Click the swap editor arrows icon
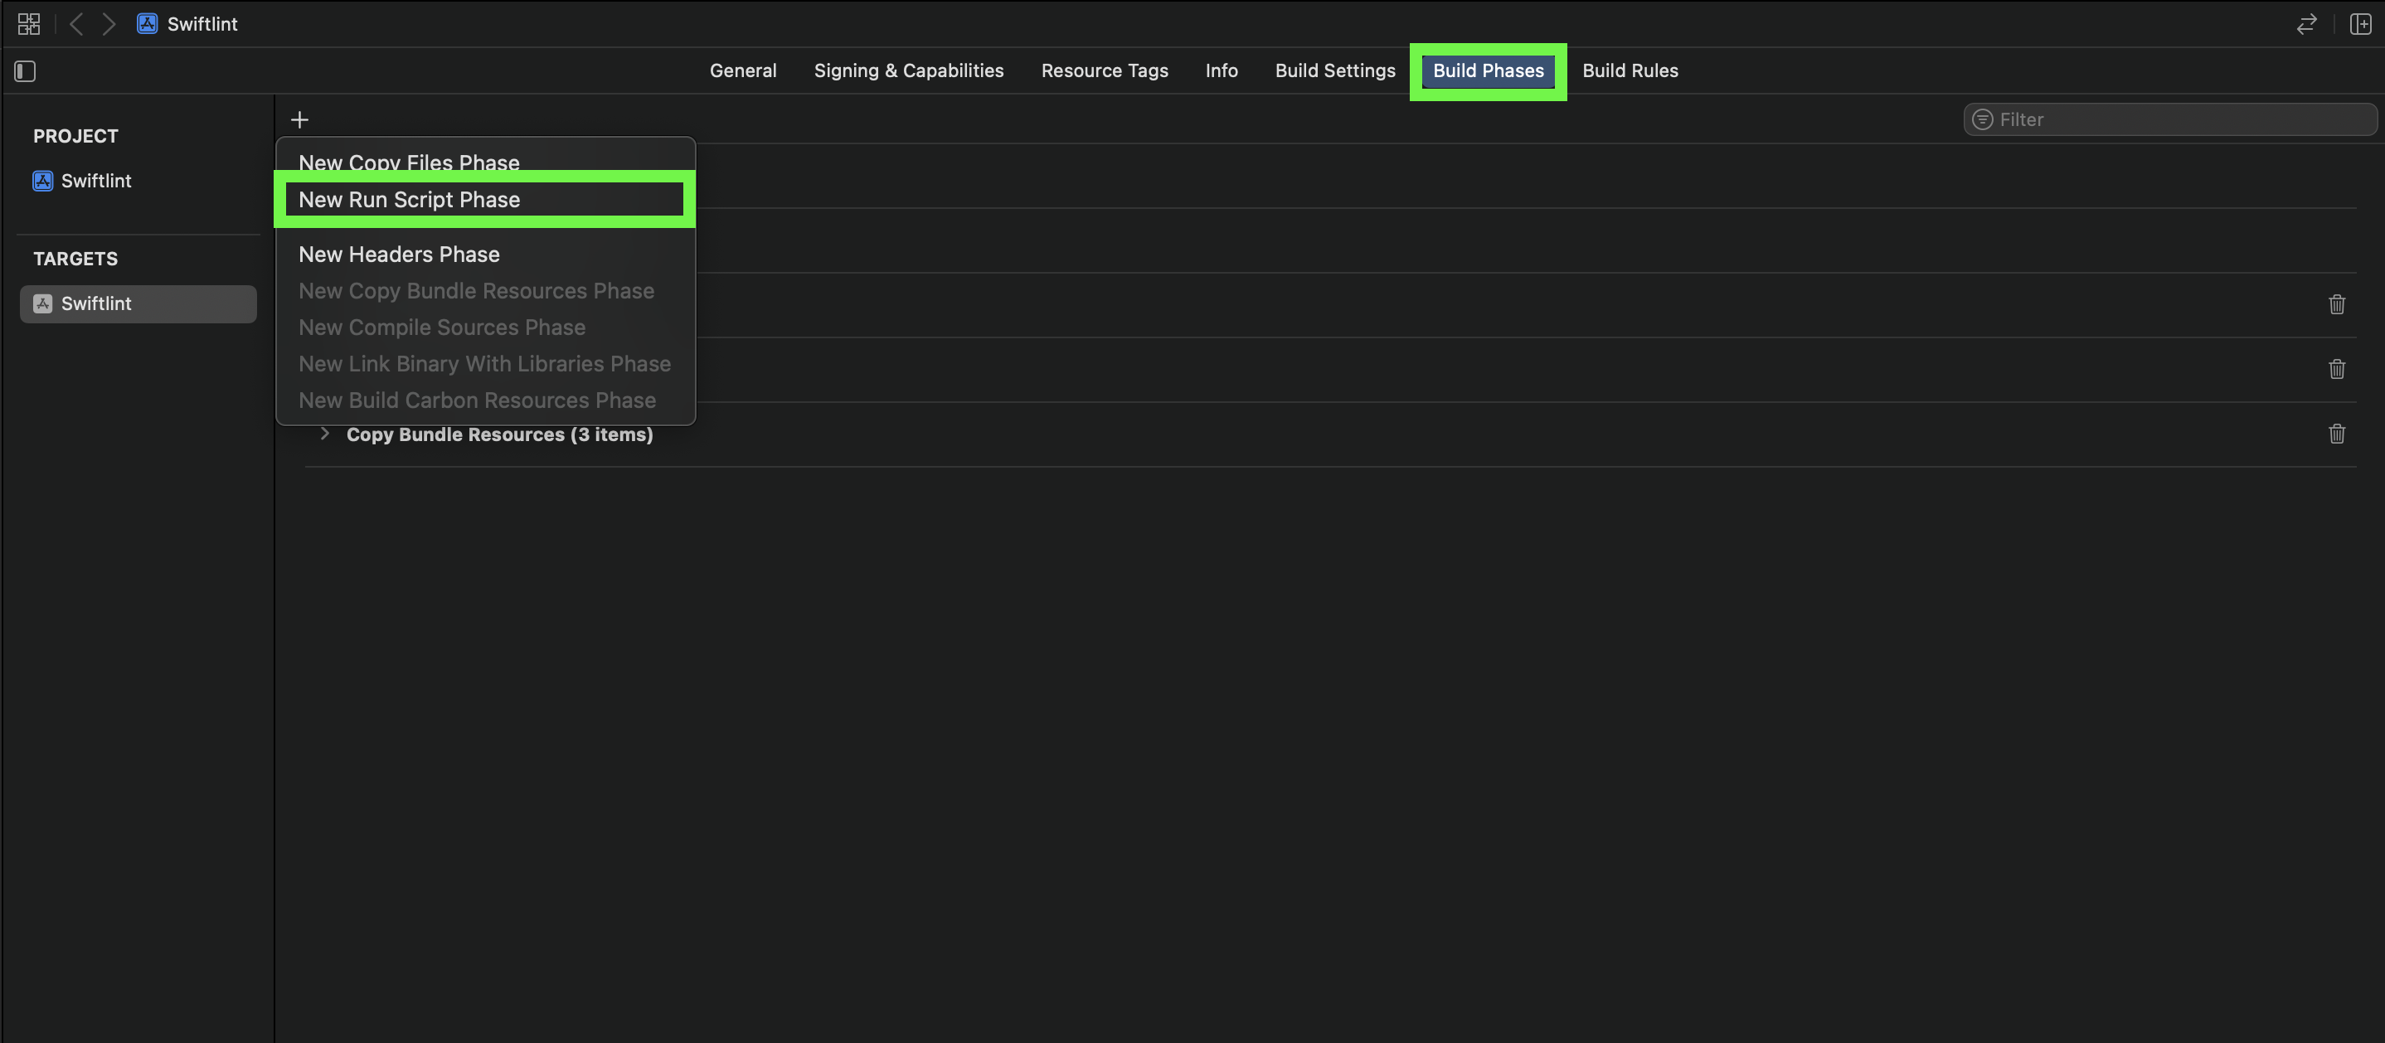Screen dimensions: 2385x1043 coord(2306,24)
